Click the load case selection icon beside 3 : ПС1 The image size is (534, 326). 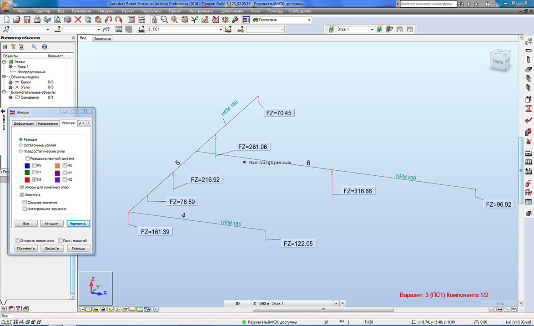[x=141, y=29]
